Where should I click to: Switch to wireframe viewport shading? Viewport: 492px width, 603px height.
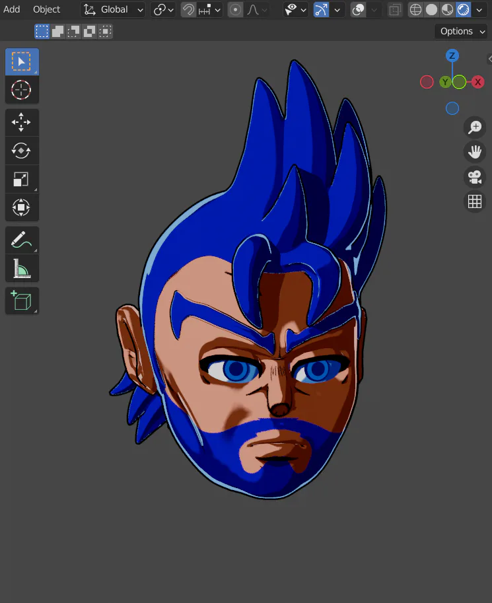(x=416, y=10)
